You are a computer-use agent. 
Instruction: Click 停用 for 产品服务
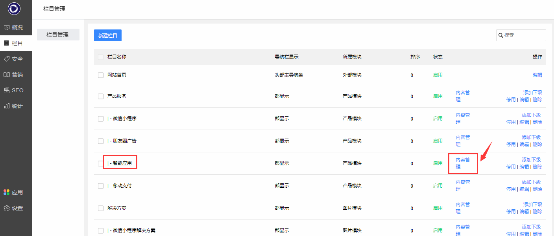pyautogui.click(x=511, y=100)
